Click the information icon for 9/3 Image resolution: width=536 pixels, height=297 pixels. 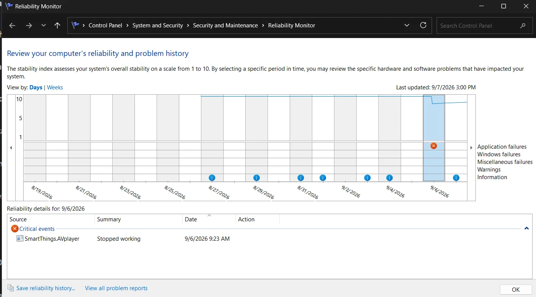coord(367,178)
